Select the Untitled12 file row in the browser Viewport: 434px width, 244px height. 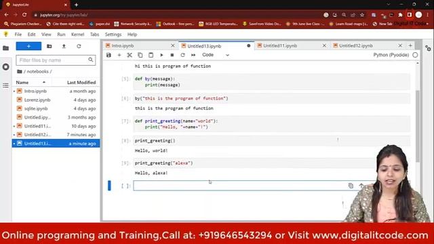point(56,135)
